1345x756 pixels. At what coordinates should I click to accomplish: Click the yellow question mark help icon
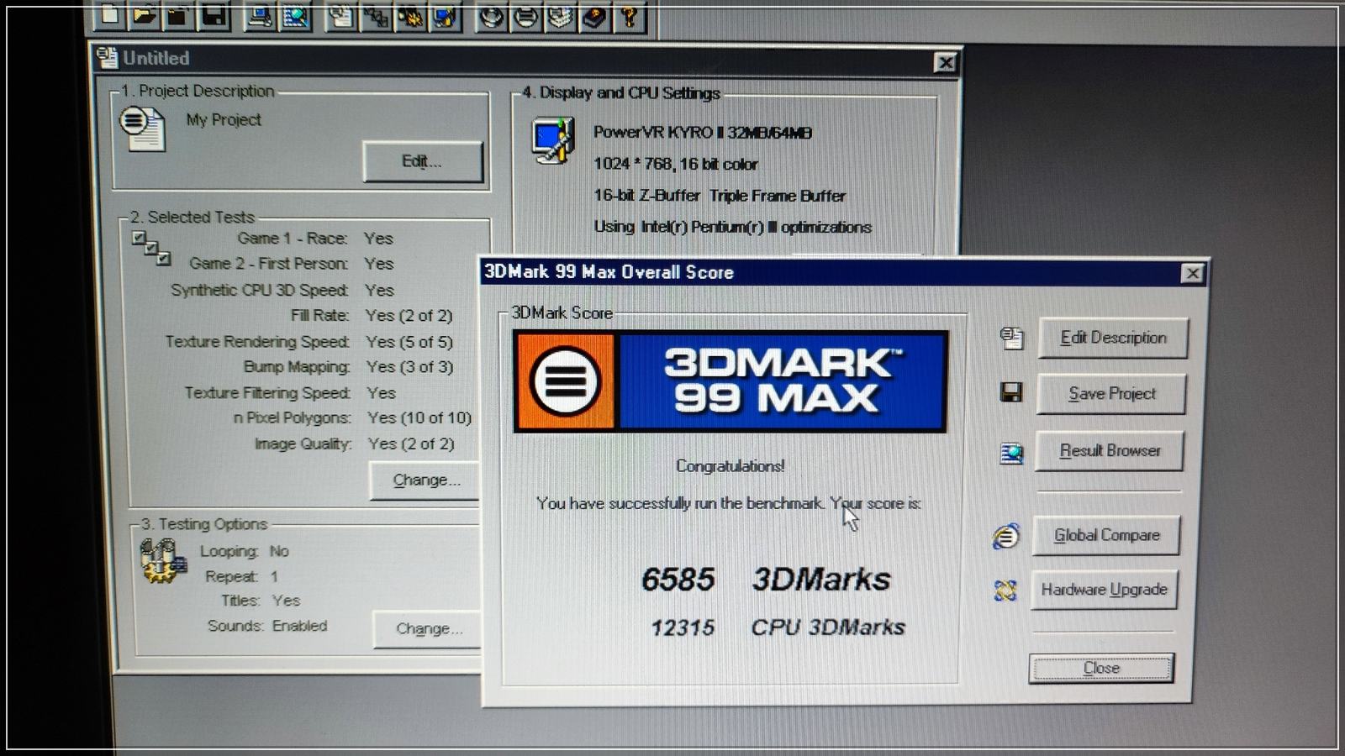(x=630, y=15)
